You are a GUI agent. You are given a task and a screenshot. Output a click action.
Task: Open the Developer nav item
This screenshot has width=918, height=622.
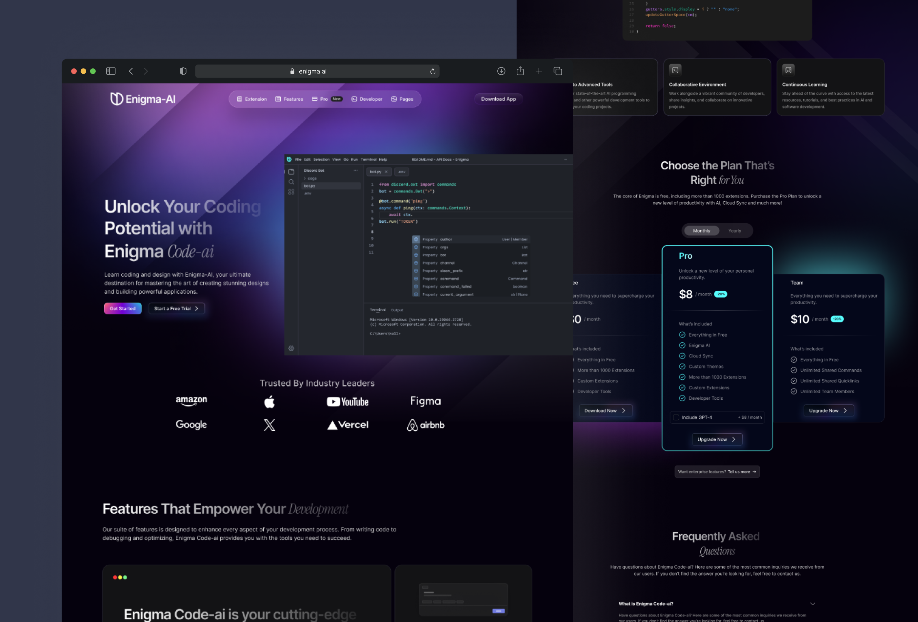pyautogui.click(x=367, y=99)
